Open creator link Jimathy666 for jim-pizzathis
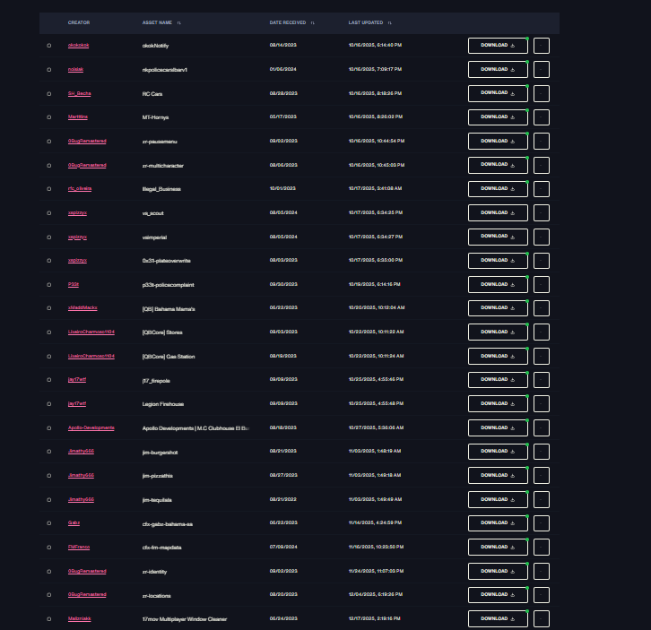Screen dimensions: 651x630 point(81,475)
